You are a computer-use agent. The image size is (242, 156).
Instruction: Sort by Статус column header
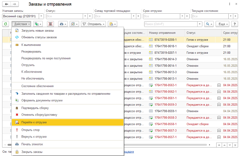click(x=203, y=33)
